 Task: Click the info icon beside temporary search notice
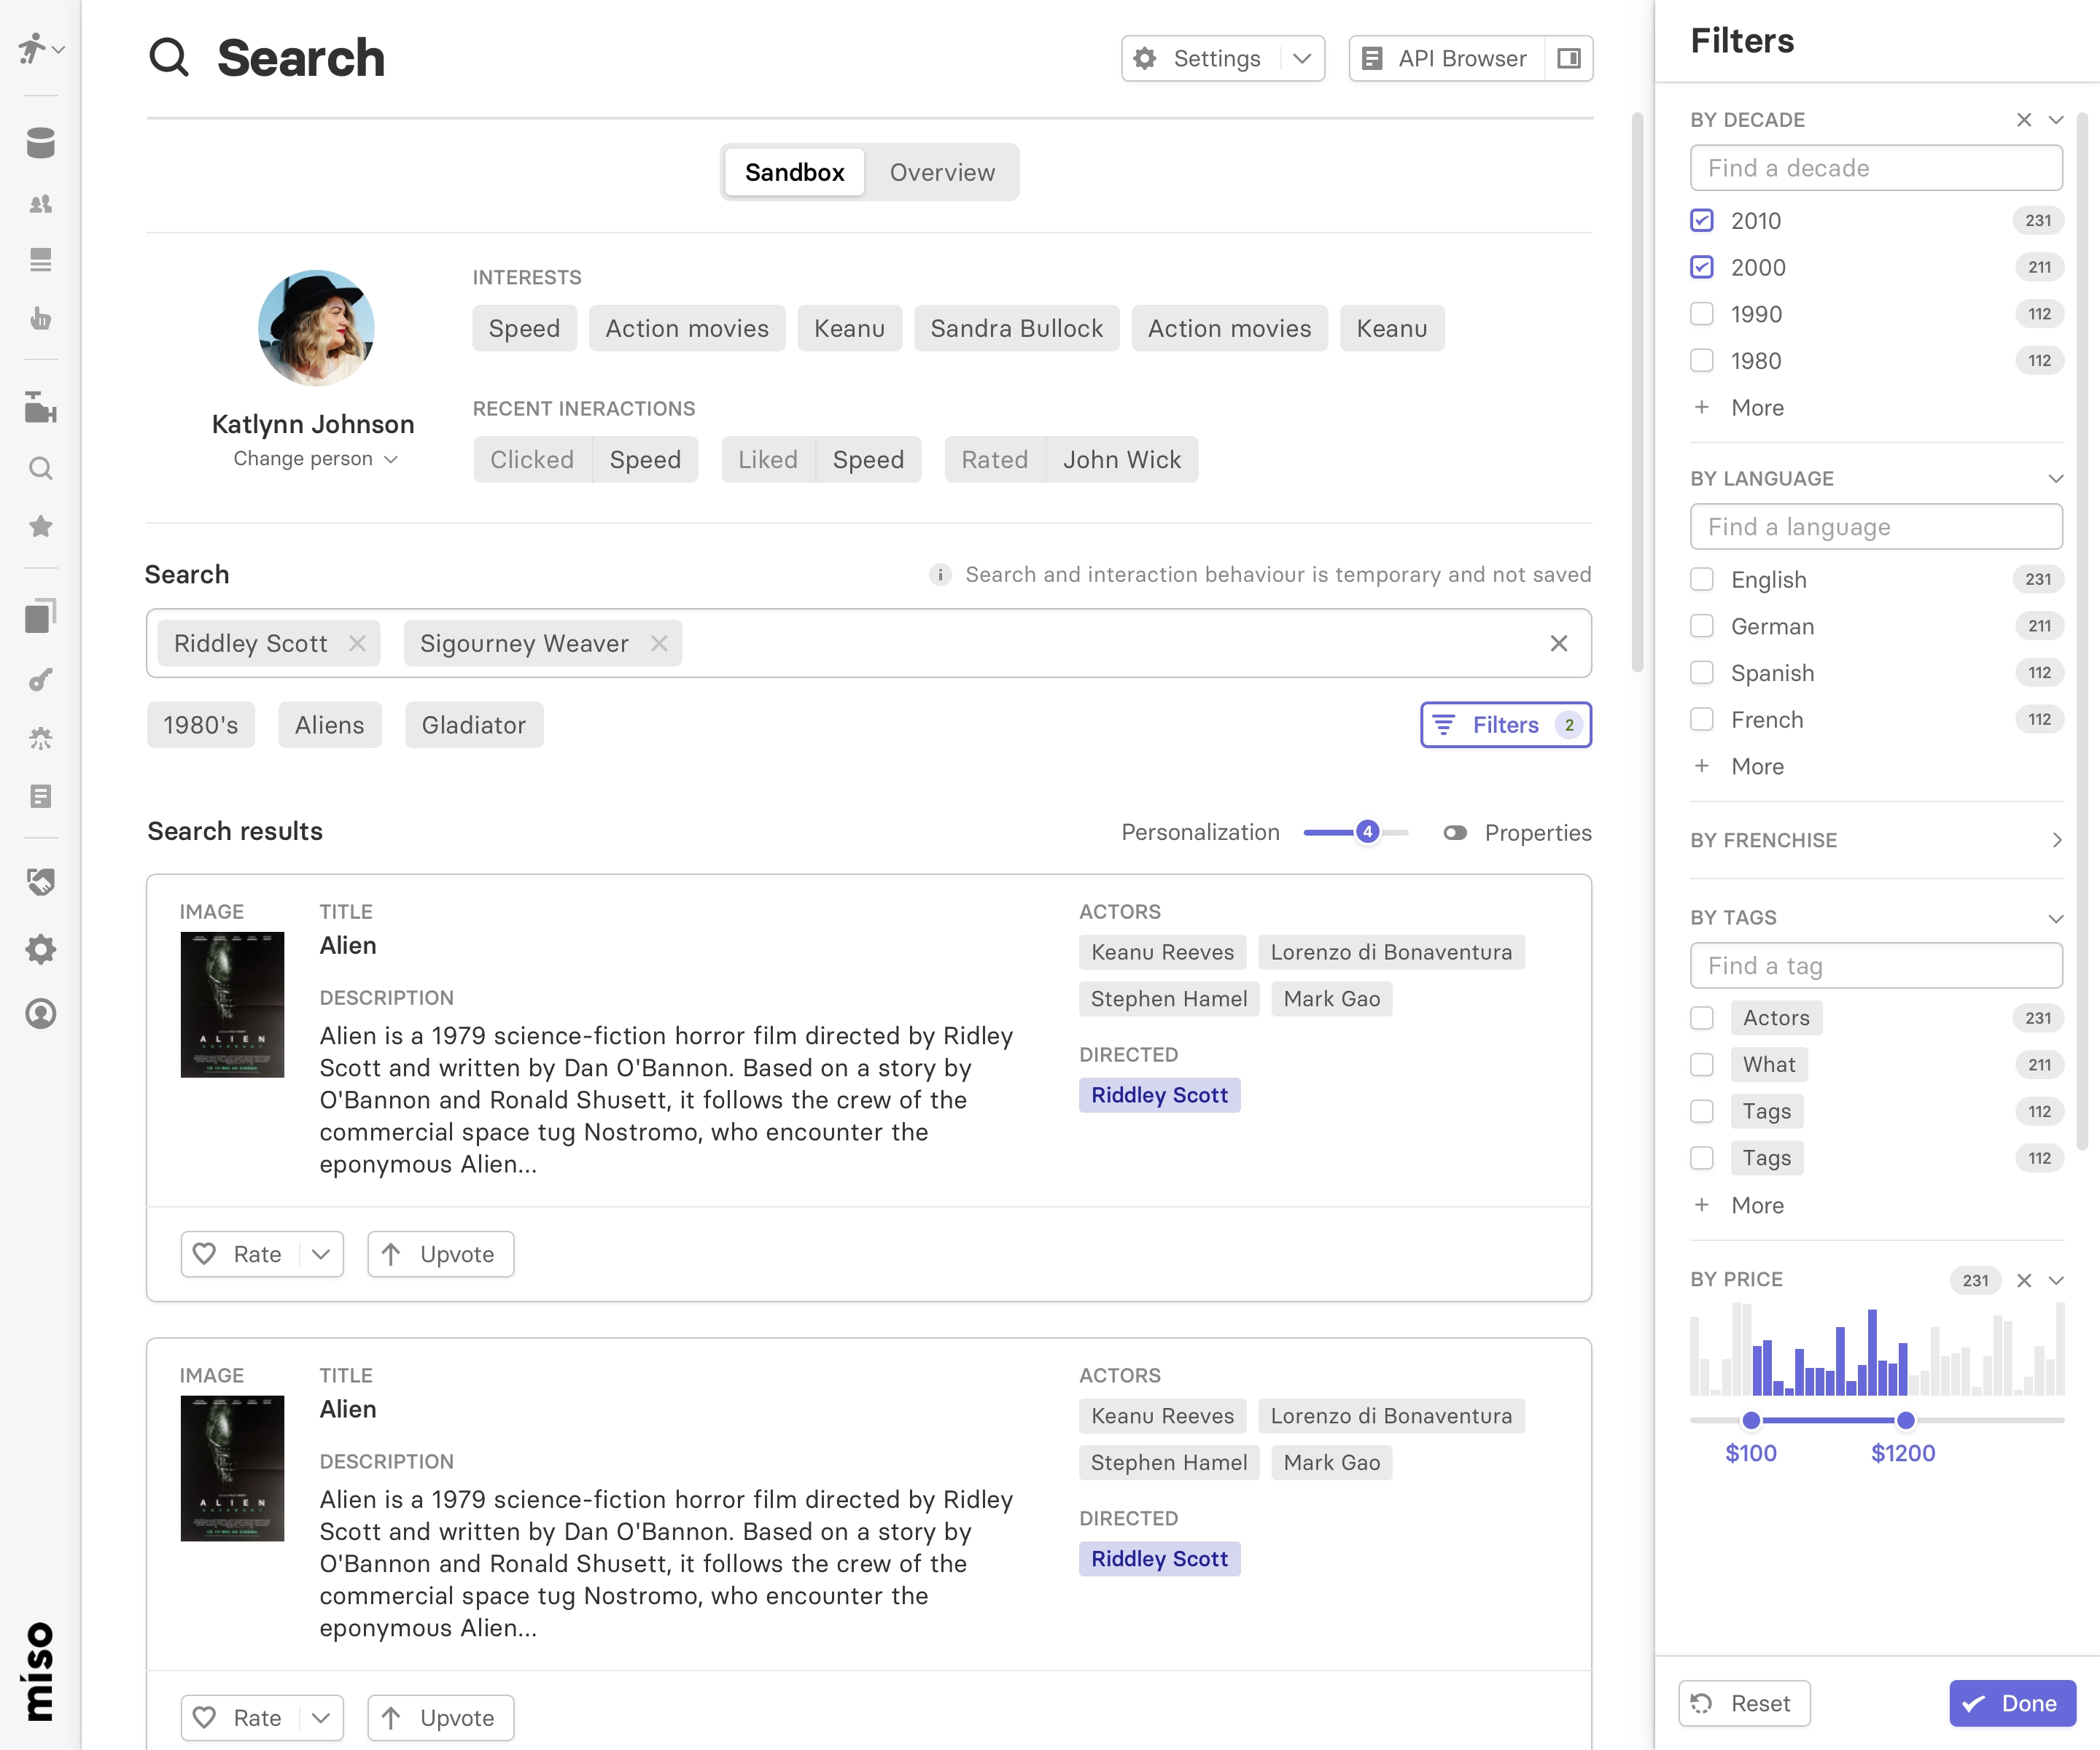[940, 574]
